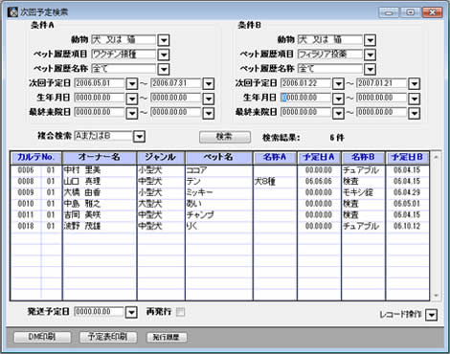Click the 予定日A column header

tap(319, 157)
